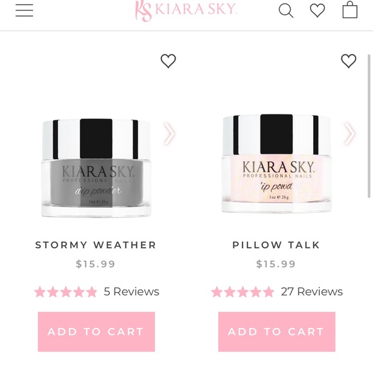Open the Stormy Weather product title
The width and height of the screenshot is (373, 373).
tap(96, 245)
